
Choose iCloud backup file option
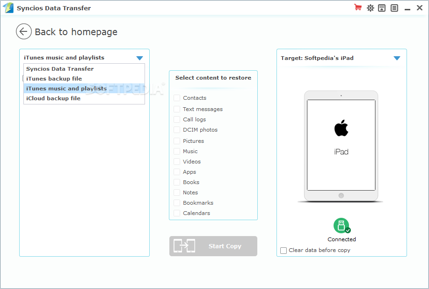[84, 98]
